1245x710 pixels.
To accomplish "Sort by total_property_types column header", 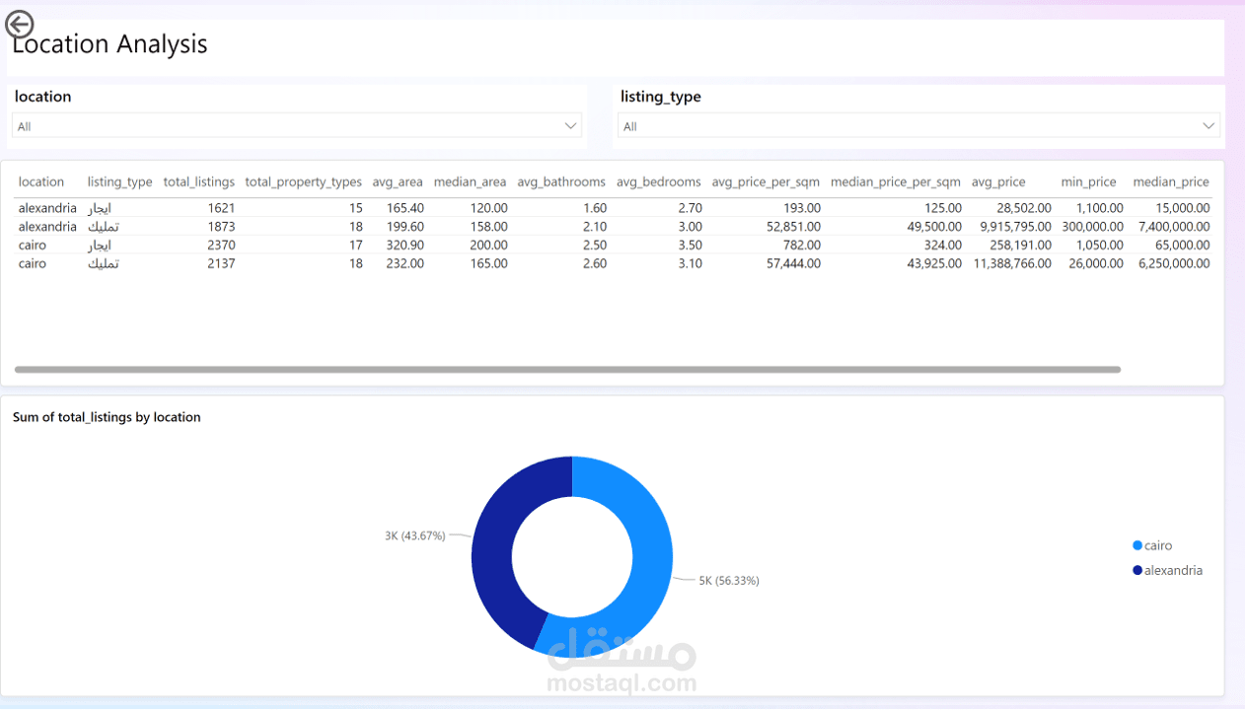I will (304, 181).
